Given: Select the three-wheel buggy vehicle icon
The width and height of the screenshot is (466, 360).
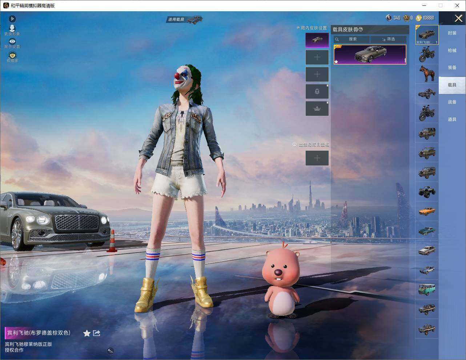Looking at the screenshot, I should click(x=427, y=94).
